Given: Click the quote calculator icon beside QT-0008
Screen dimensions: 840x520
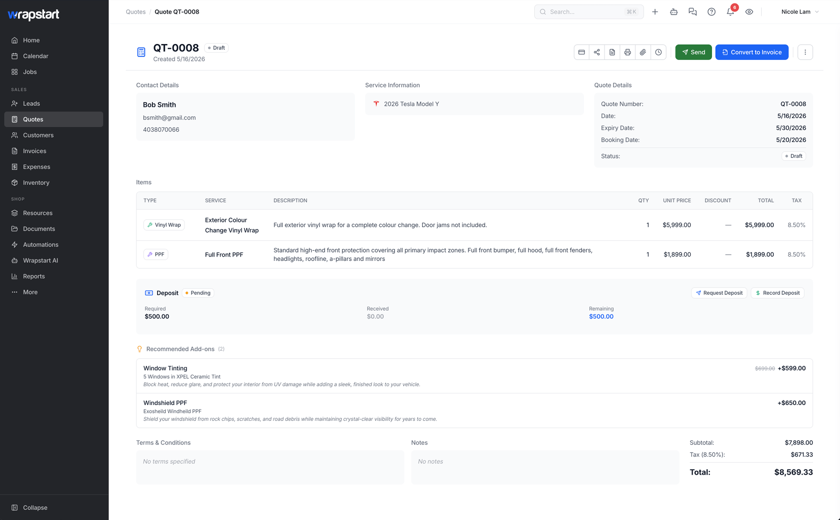Looking at the screenshot, I should click(141, 52).
